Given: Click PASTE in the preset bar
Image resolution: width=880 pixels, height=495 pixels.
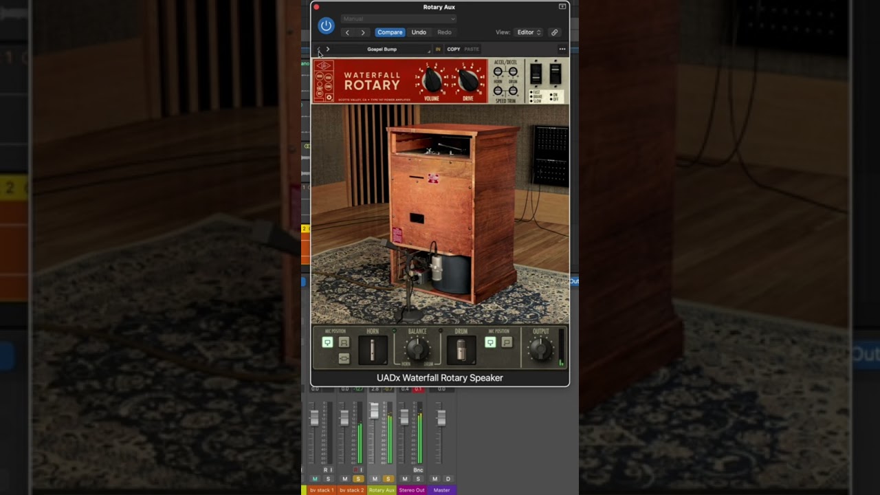Looking at the screenshot, I should 472,49.
